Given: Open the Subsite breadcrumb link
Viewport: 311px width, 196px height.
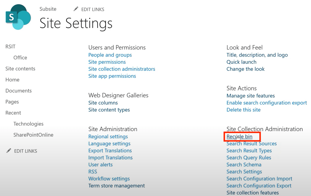Looking at the screenshot, I should pyautogui.click(x=48, y=9).
